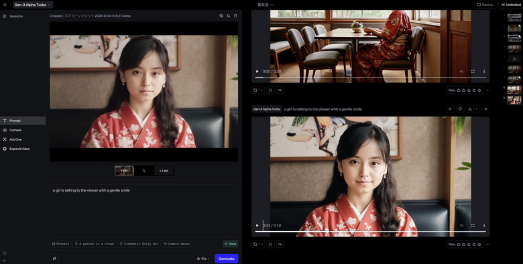The width and height of the screenshot is (523, 264).
Task: Click the settings sliders icon beside the duration
Action: point(54,259)
